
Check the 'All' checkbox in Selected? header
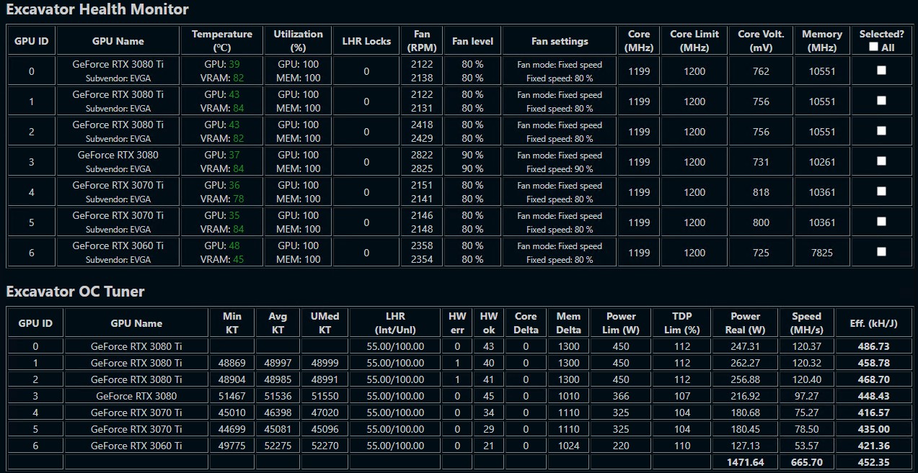tap(873, 47)
